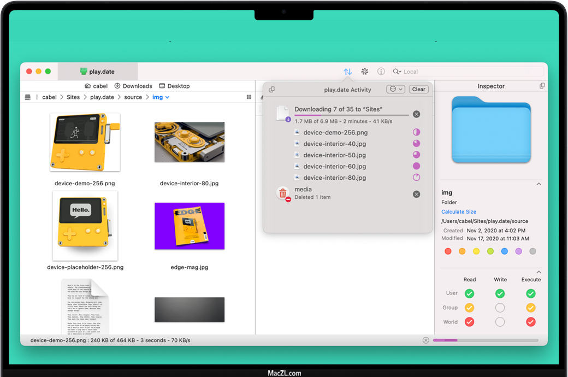The image size is (568, 377).
Task: Dismiss the media deleted activity item
Action: pos(416,194)
